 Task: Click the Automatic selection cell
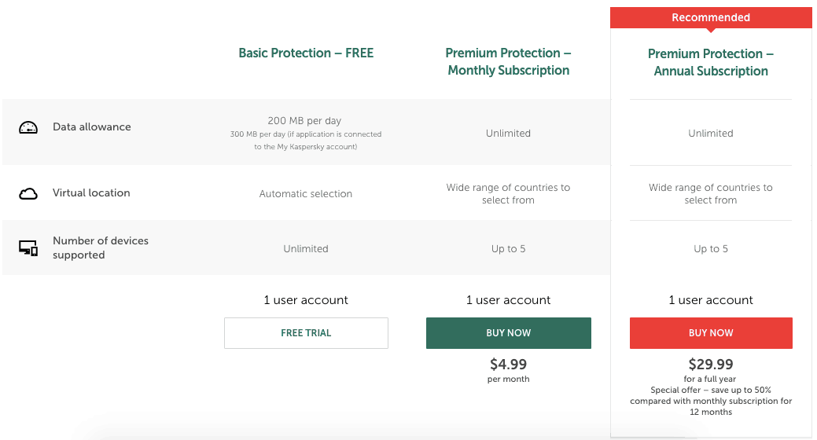click(306, 194)
